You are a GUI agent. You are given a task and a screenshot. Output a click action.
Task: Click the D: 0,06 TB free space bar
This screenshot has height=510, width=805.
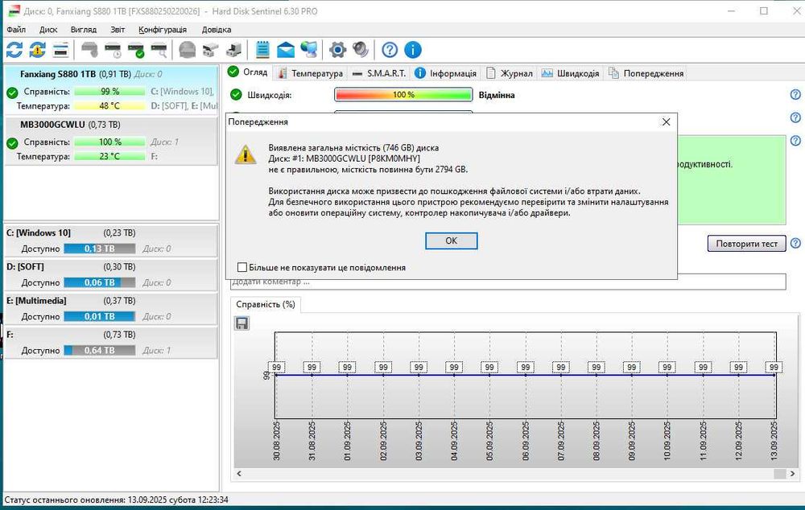tap(100, 282)
